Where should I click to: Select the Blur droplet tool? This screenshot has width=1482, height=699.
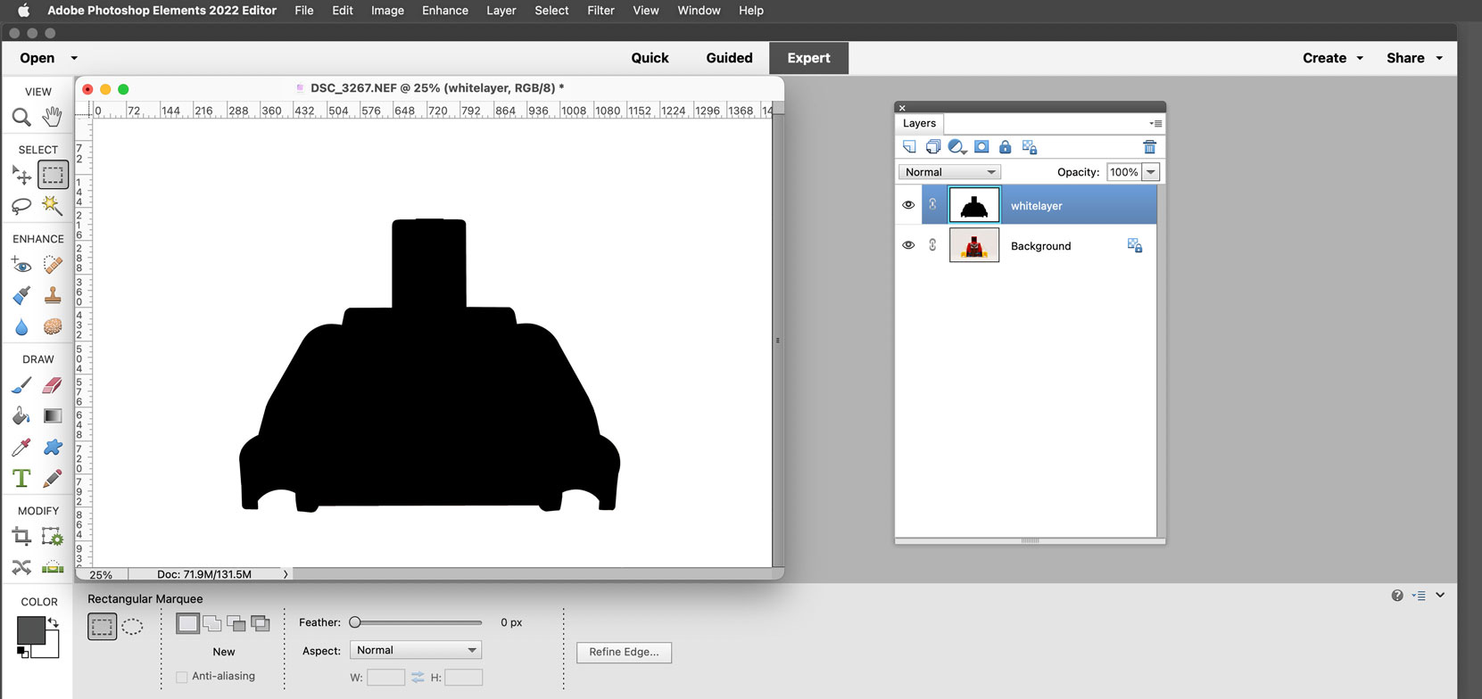[21, 327]
